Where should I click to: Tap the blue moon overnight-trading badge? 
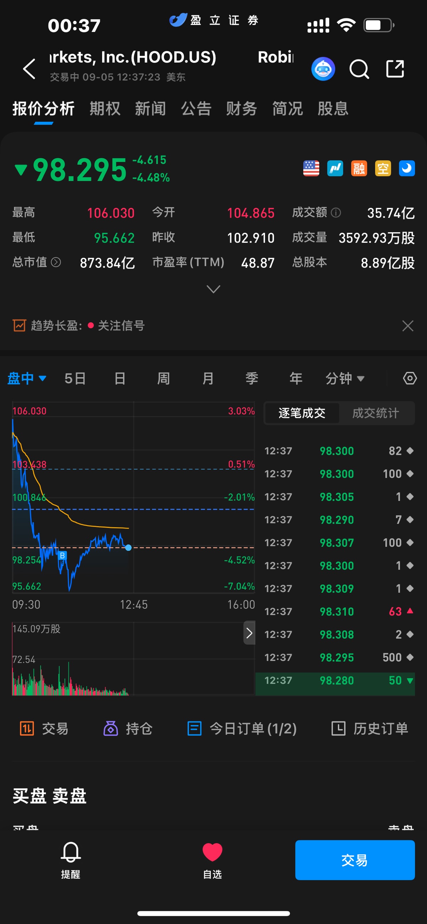coord(407,168)
